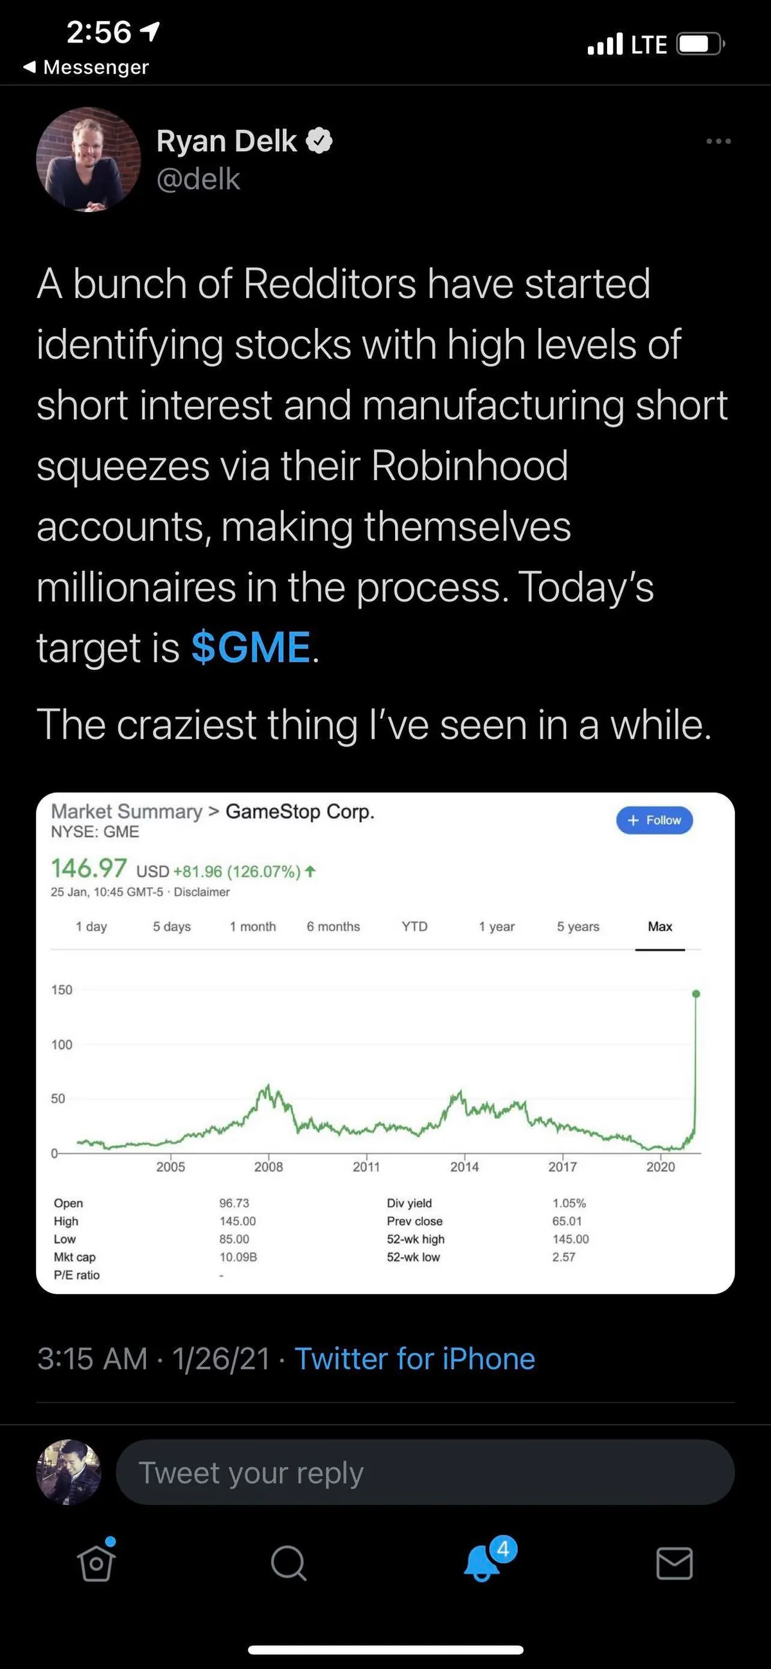Select the 5 years chart range tab
The height and width of the screenshot is (1669, 771).
(x=578, y=927)
